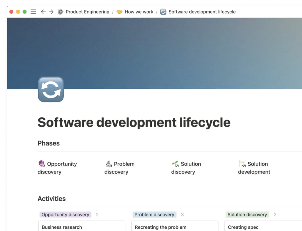Open Product Engineering breadcrumb
This screenshot has width=302, height=231.
(87, 12)
